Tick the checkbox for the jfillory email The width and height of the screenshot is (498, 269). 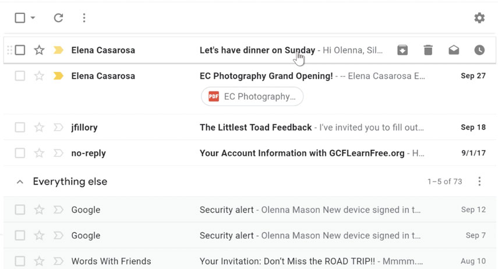point(20,127)
